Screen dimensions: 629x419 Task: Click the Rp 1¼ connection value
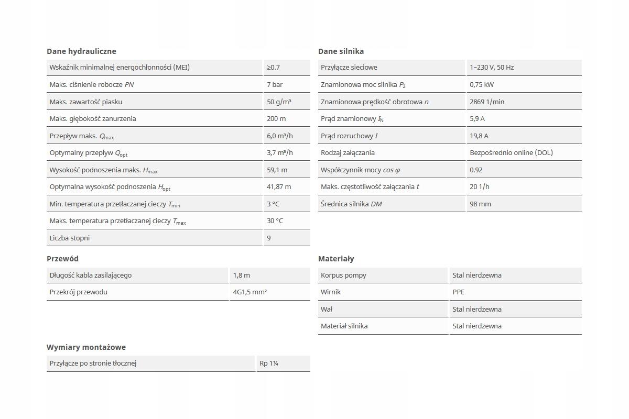(269, 363)
